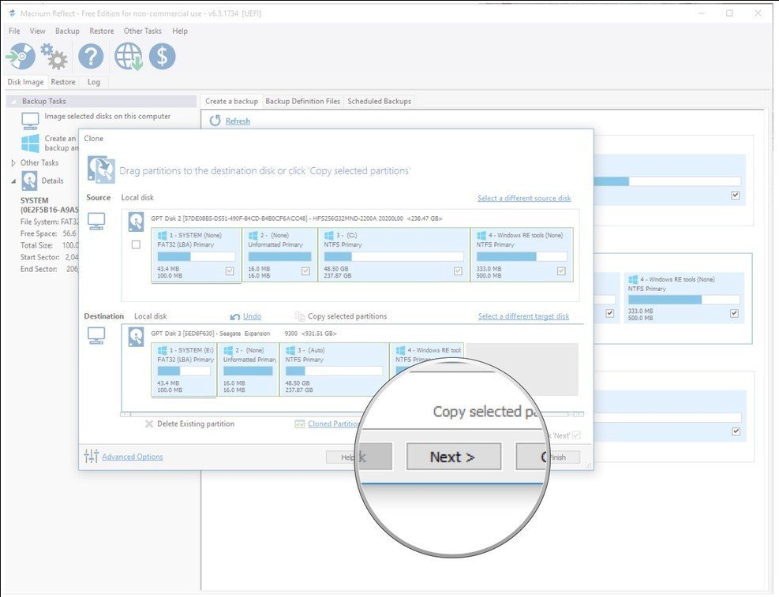
Task: Click the Cloned Partition check icon
Action: pyautogui.click(x=300, y=423)
